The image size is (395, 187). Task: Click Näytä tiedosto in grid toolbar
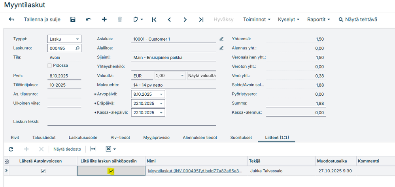pos(67,149)
